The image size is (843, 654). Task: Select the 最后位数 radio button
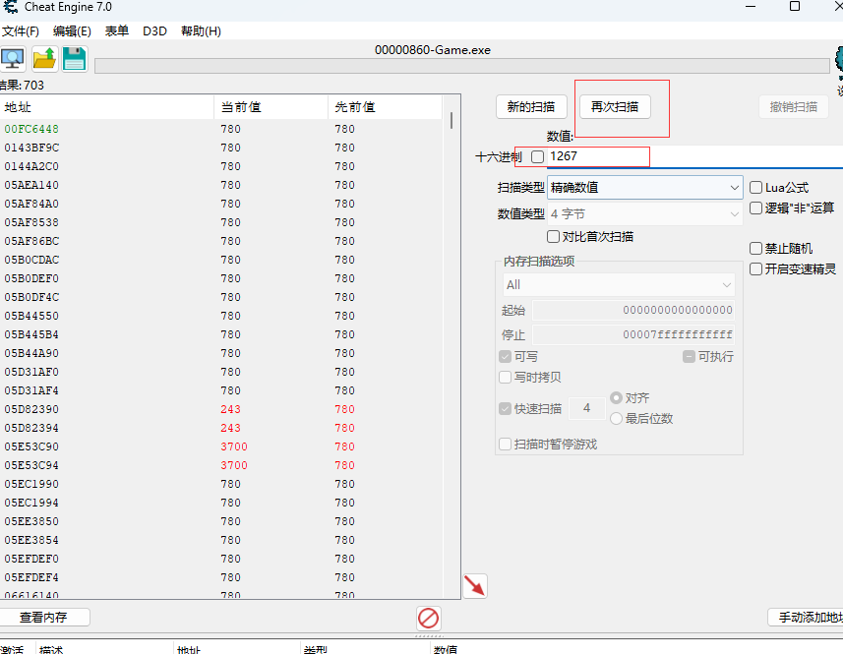616,418
